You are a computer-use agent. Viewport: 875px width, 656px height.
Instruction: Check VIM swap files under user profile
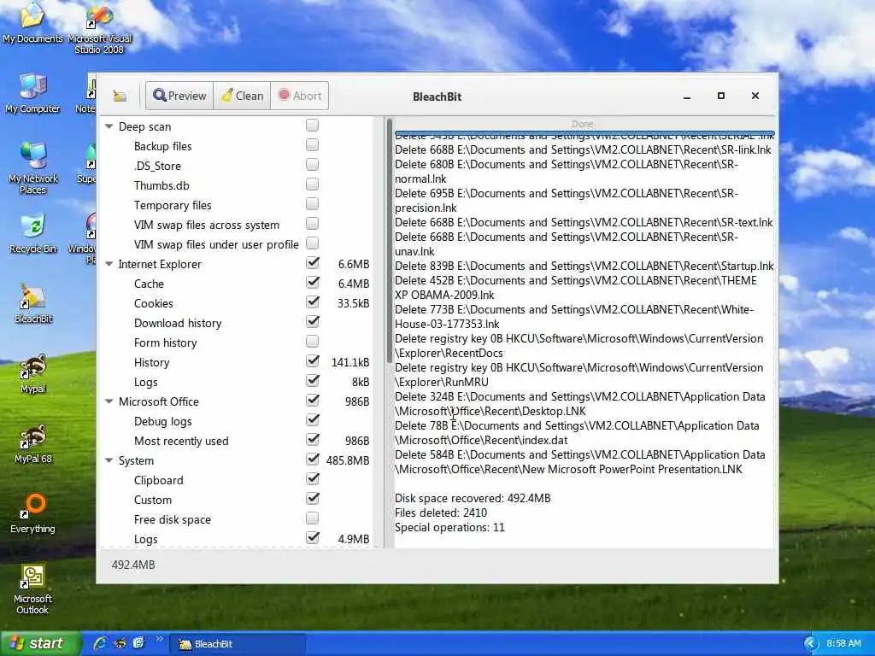click(313, 243)
